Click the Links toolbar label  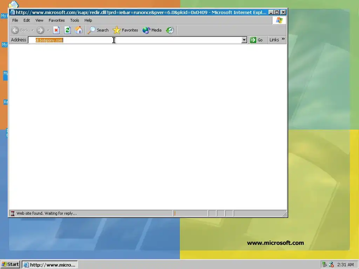(274, 40)
